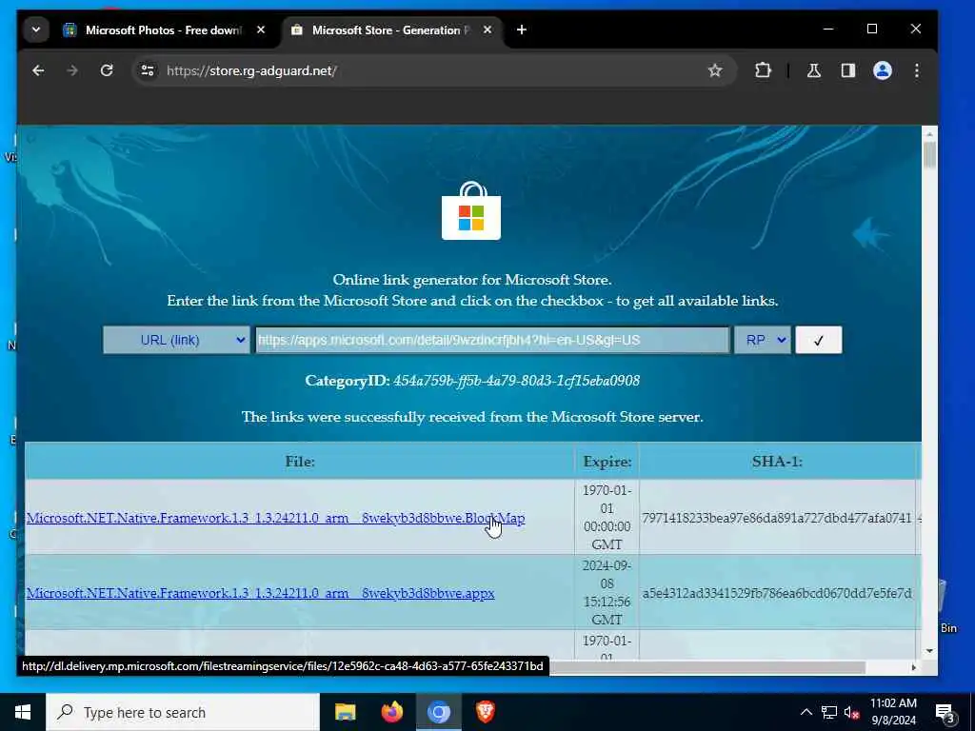This screenshot has width=975, height=731.
Task: Show hidden system tray icons chevron
Action: (x=806, y=712)
